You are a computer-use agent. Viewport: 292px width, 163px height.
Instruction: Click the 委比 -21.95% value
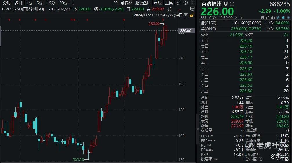(236, 35)
